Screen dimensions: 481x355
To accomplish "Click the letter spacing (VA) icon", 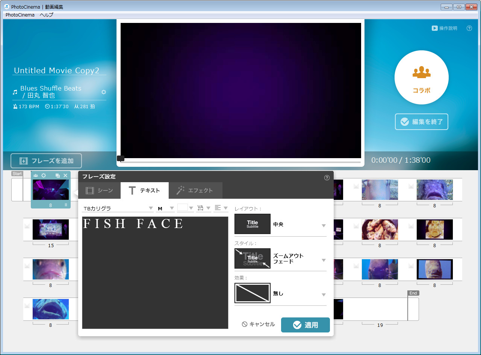I will tap(200, 207).
